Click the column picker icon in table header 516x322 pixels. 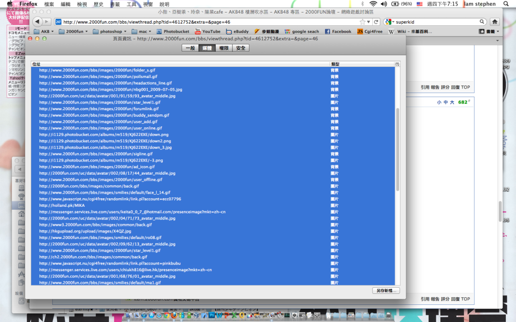pyautogui.click(x=397, y=64)
